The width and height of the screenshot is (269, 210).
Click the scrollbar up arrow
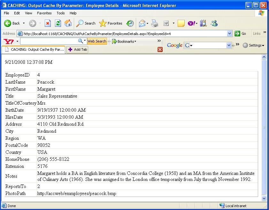[x=264, y=57]
